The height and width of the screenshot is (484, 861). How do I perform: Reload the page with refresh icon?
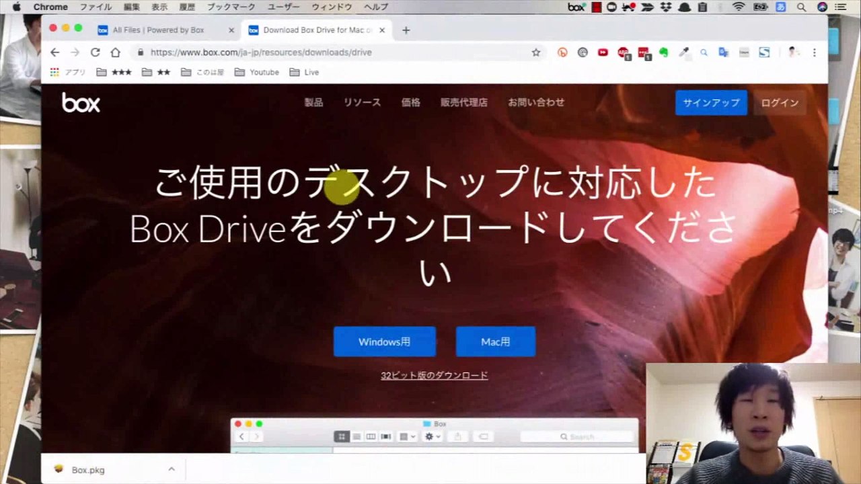coord(96,52)
